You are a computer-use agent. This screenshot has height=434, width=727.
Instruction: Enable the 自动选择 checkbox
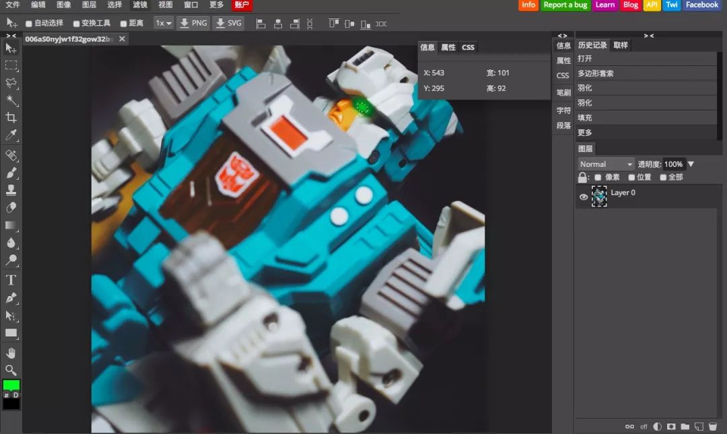point(29,24)
